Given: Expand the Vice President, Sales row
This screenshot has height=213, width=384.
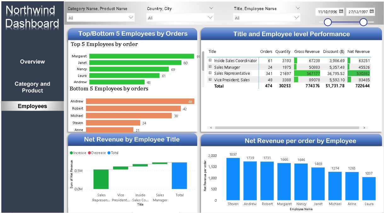Looking at the screenshot, I should pyautogui.click(x=209, y=79).
